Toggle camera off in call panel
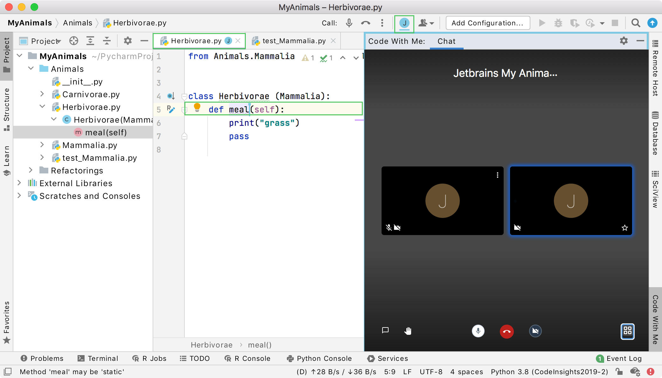The height and width of the screenshot is (378, 662). point(534,331)
